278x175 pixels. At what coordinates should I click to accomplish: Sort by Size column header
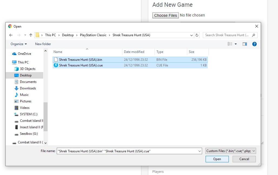click(x=192, y=52)
